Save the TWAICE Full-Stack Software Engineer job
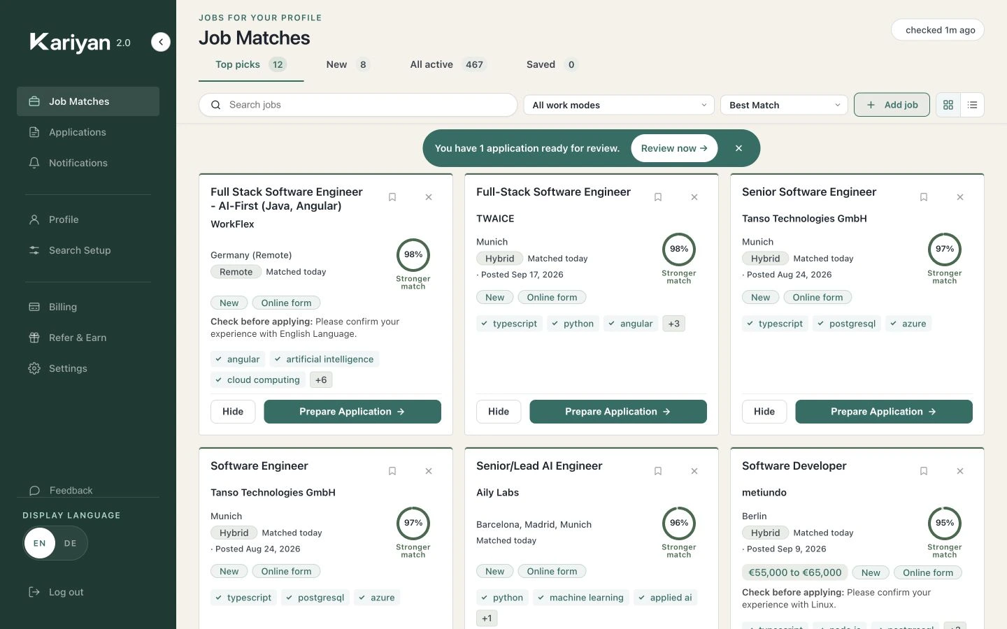The height and width of the screenshot is (629, 1007). pos(658,197)
